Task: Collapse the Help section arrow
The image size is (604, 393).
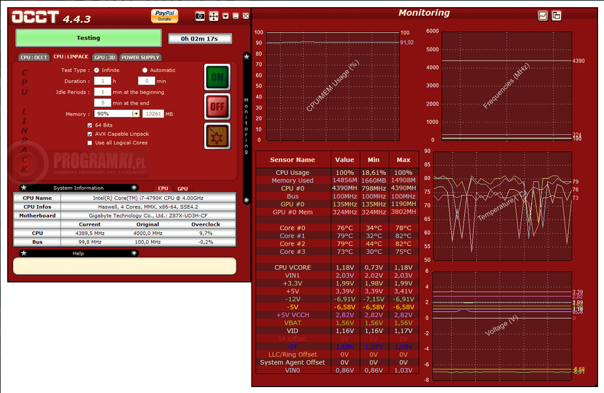Action: [134, 253]
